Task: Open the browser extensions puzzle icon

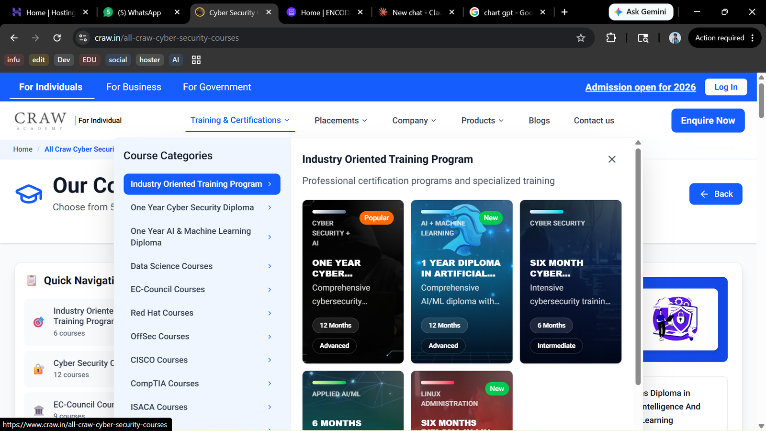Action: click(611, 38)
